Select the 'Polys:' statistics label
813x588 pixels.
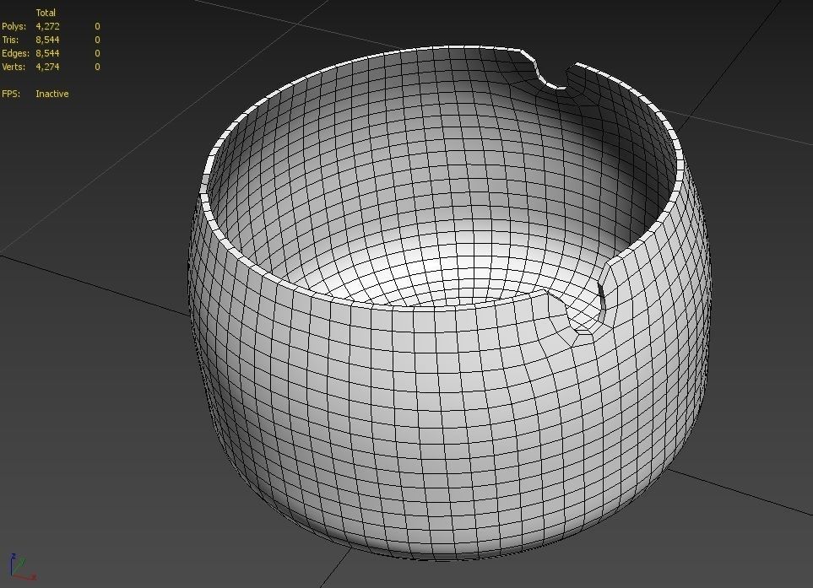coord(14,26)
